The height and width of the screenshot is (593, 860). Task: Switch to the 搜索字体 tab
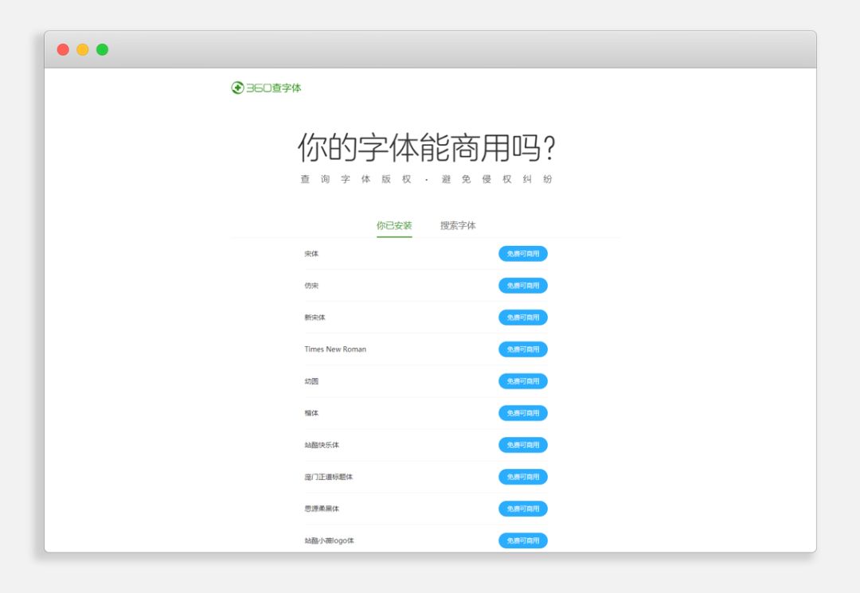[456, 225]
